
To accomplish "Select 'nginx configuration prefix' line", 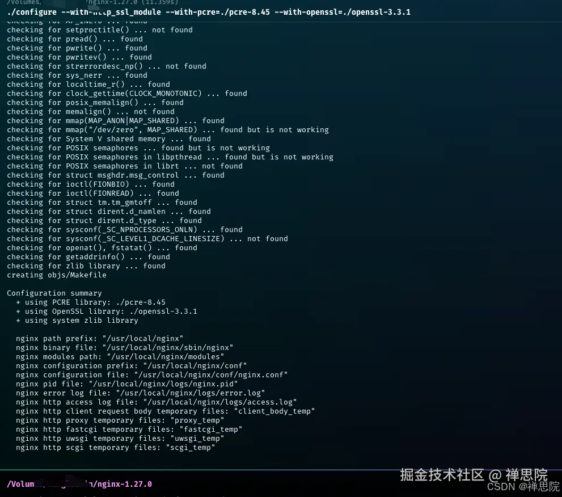I will point(131,366).
